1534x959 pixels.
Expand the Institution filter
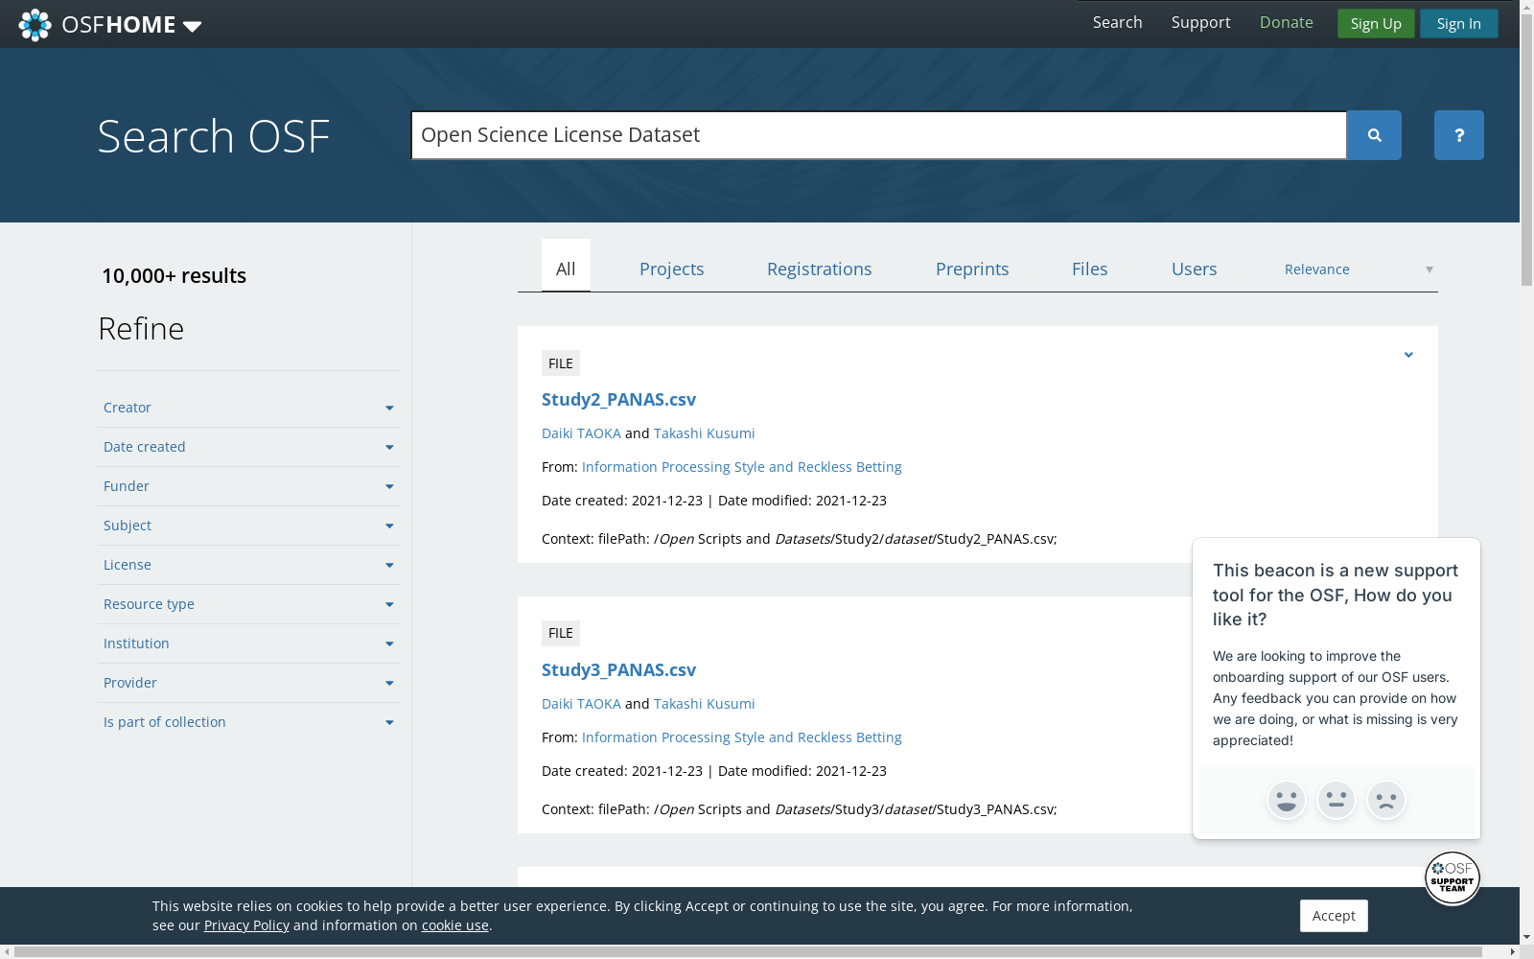pyautogui.click(x=248, y=643)
